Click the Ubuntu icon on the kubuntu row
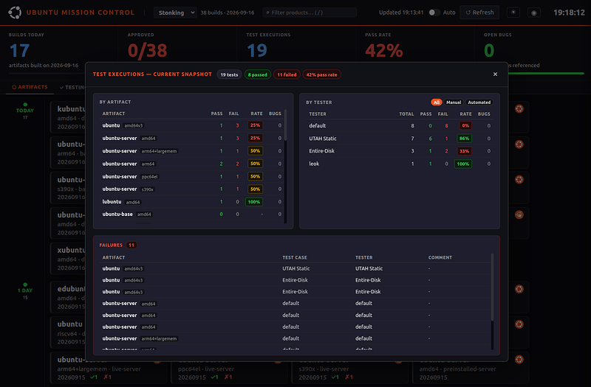Image resolution: width=591 pixels, height=387 pixels. click(519, 109)
